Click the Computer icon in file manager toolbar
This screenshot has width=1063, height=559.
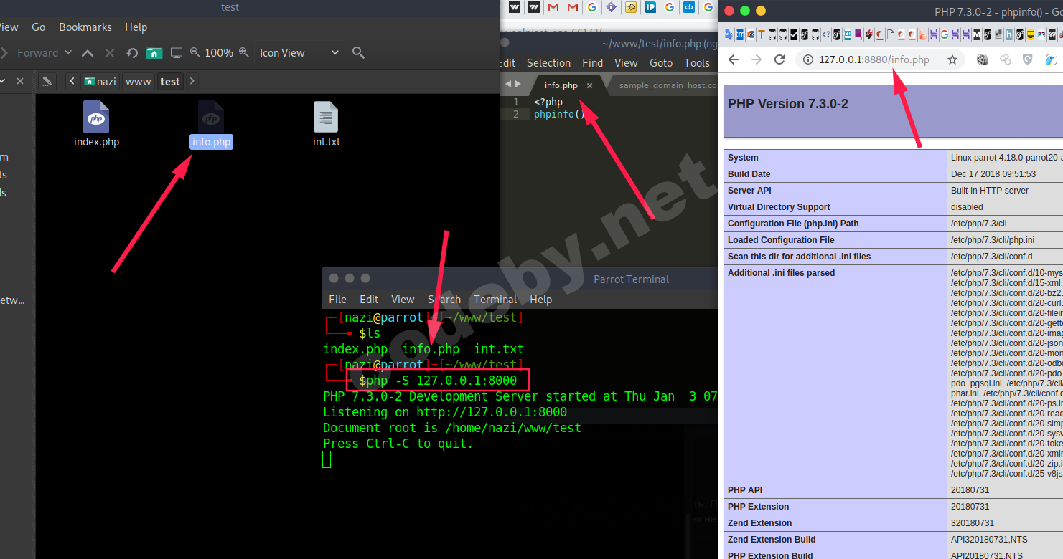coord(177,53)
